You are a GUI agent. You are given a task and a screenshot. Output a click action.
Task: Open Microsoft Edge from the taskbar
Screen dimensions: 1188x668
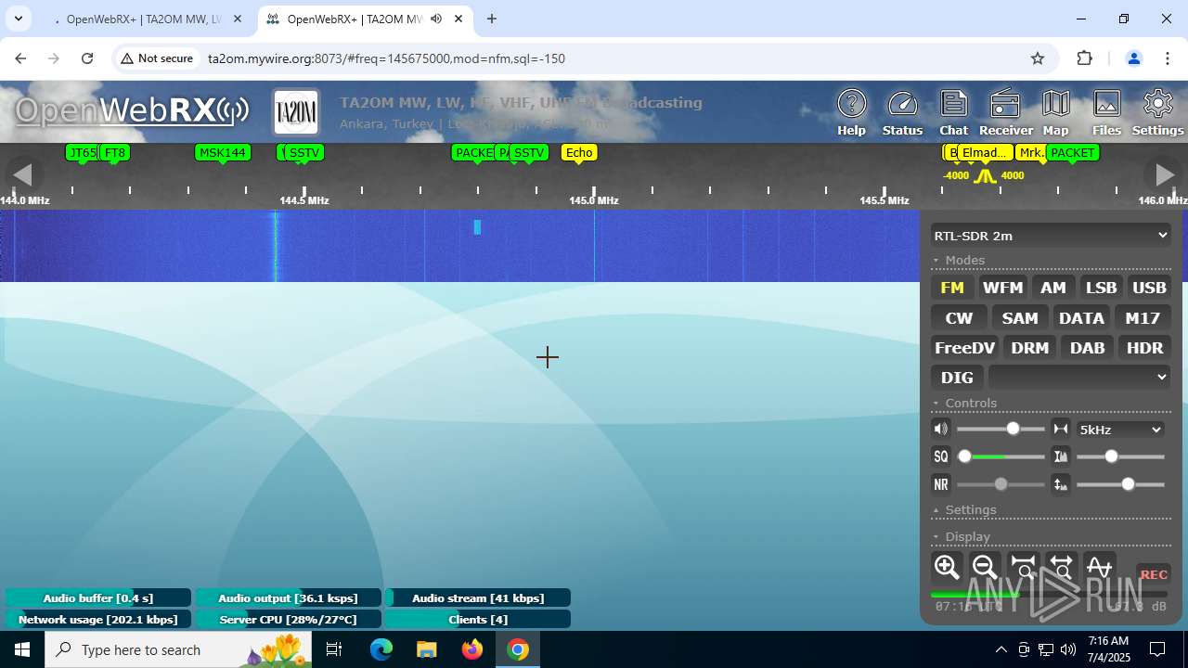click(x=381, y=649)
